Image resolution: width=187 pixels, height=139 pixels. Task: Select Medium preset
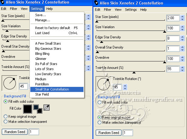pyautogui.click(x=57, y=79)
